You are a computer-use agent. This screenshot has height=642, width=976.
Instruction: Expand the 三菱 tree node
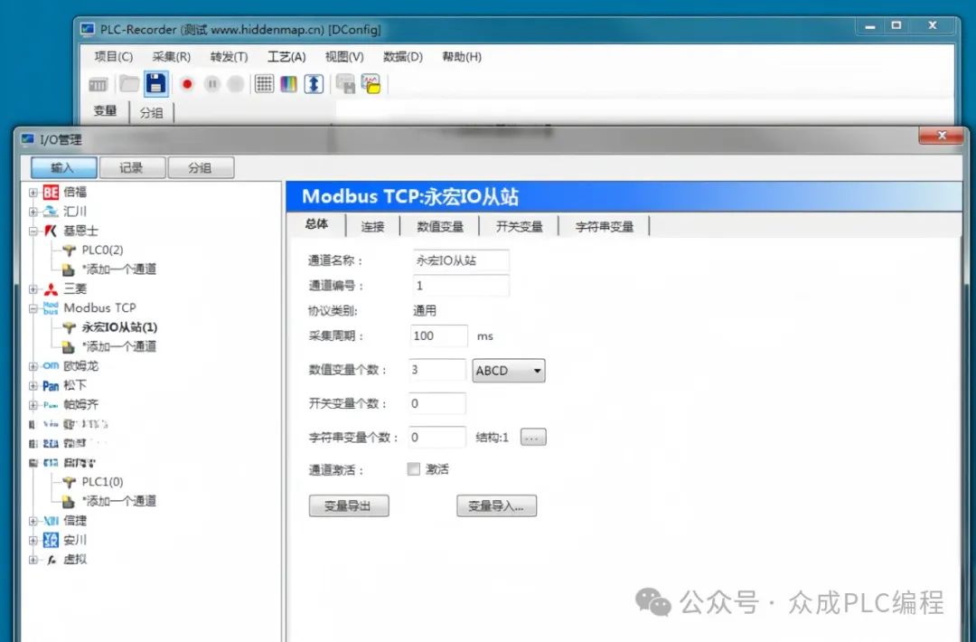click(x=33, y=289)
